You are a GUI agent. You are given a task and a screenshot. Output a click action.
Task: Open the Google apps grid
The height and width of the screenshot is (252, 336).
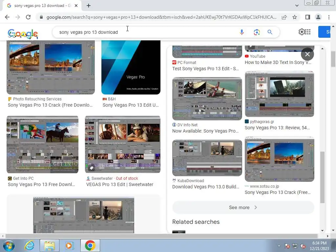coord(308,32)
